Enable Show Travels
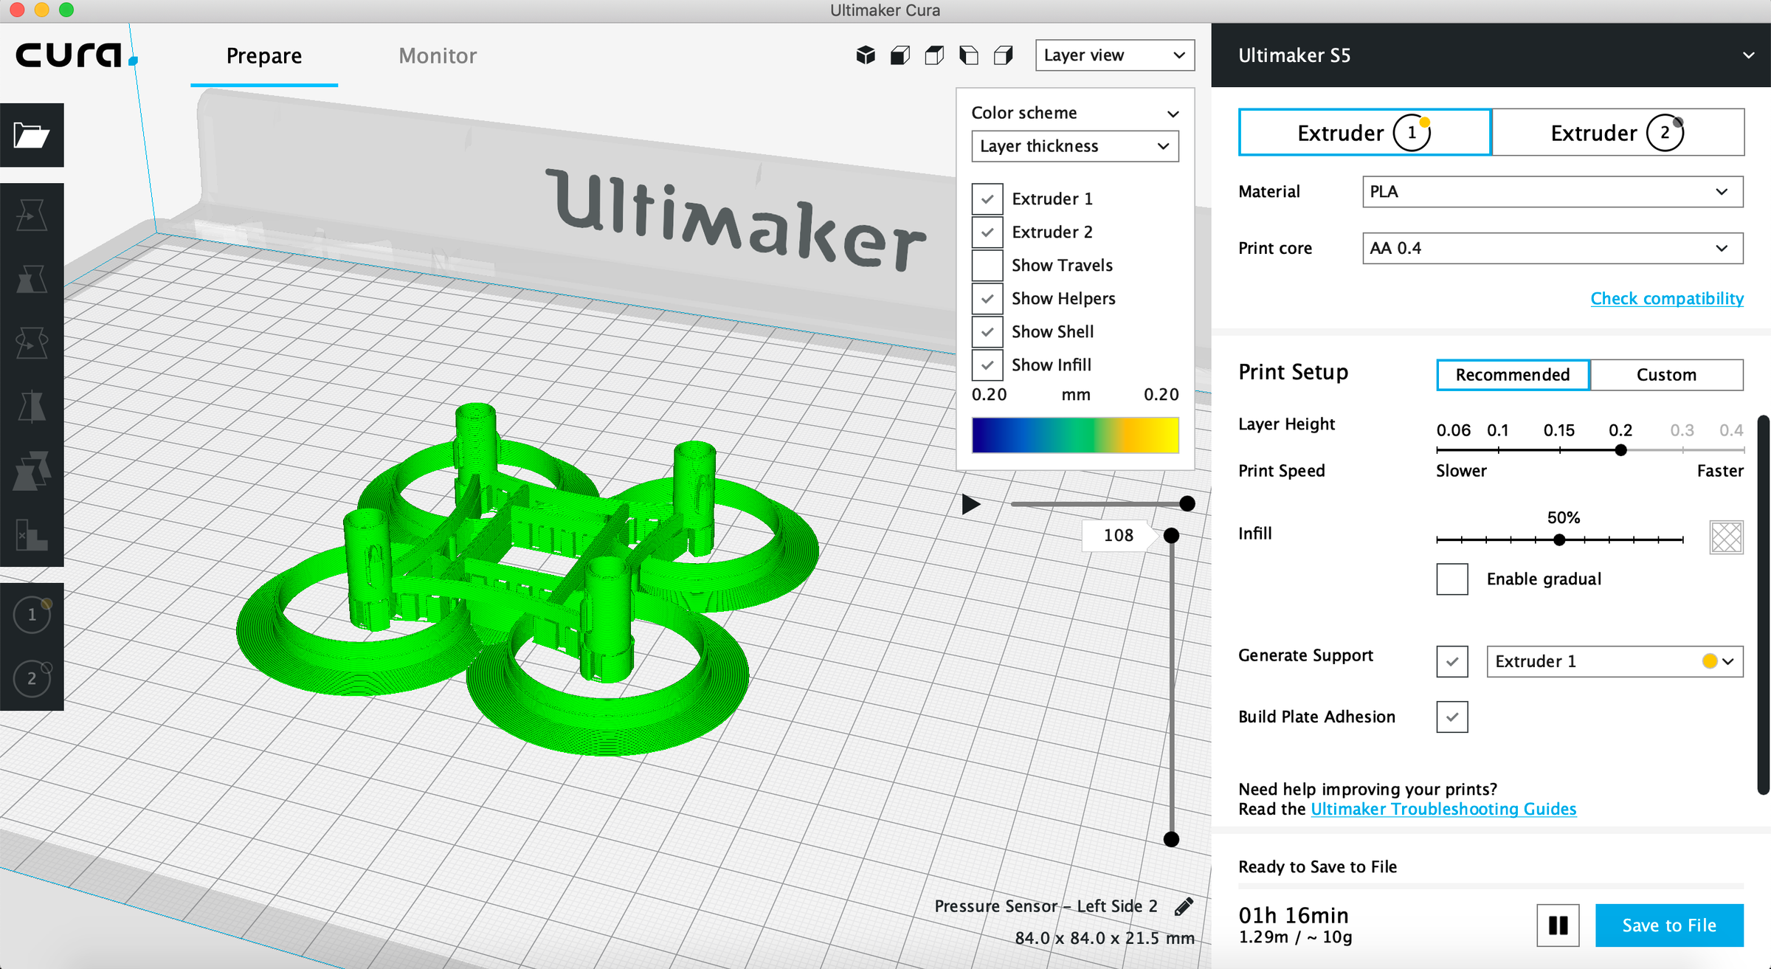Viewport: 1771px width, 969px height. [x=987, y=265]
